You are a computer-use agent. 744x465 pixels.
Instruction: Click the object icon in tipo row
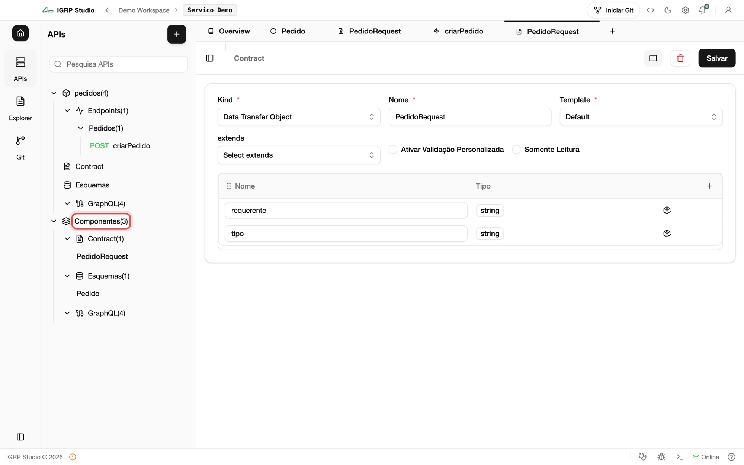[667, 234]
